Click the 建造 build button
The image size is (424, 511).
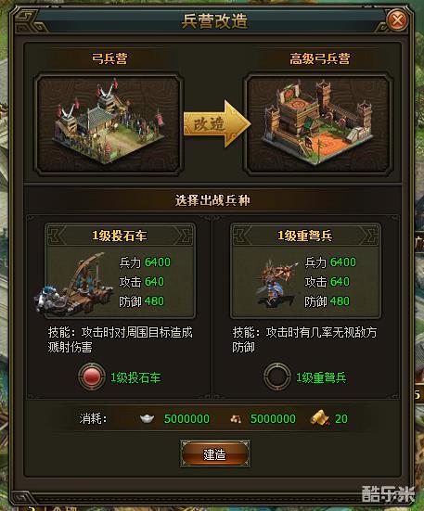(215, 454)
